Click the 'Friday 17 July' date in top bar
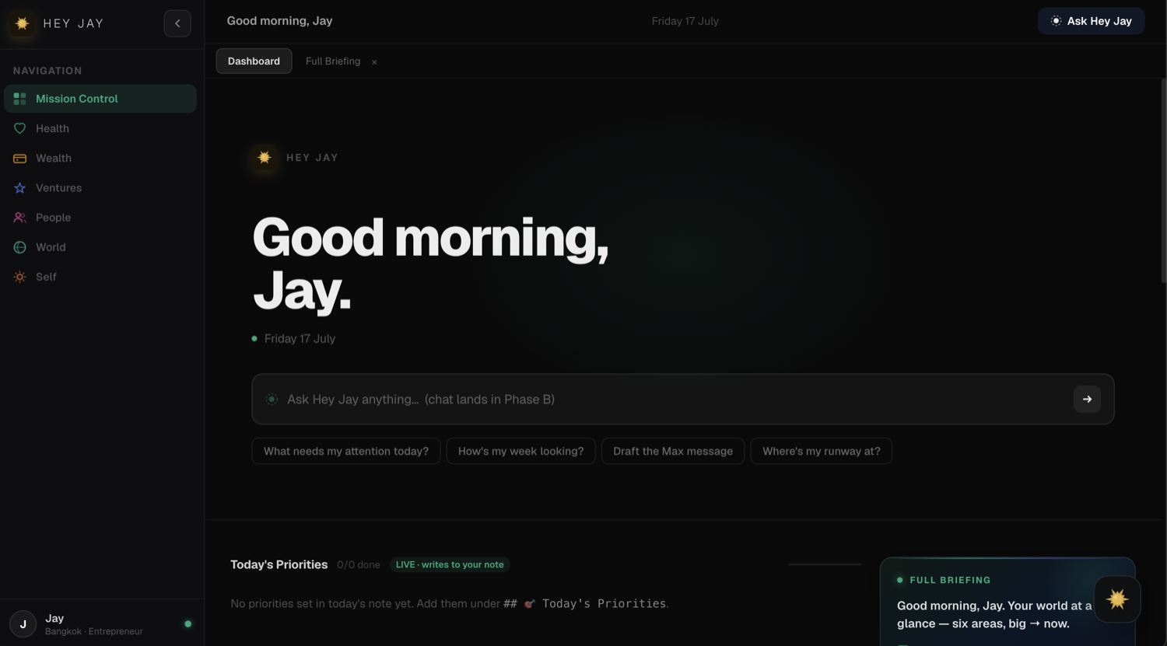 point(685,21)
